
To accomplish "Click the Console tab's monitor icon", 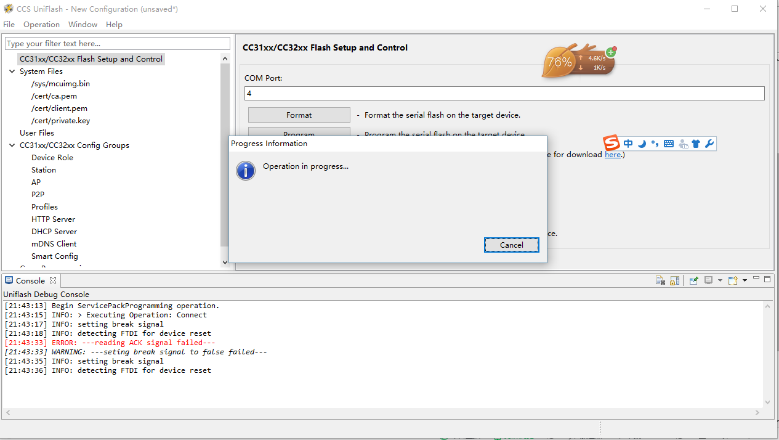I will (9, 280).
